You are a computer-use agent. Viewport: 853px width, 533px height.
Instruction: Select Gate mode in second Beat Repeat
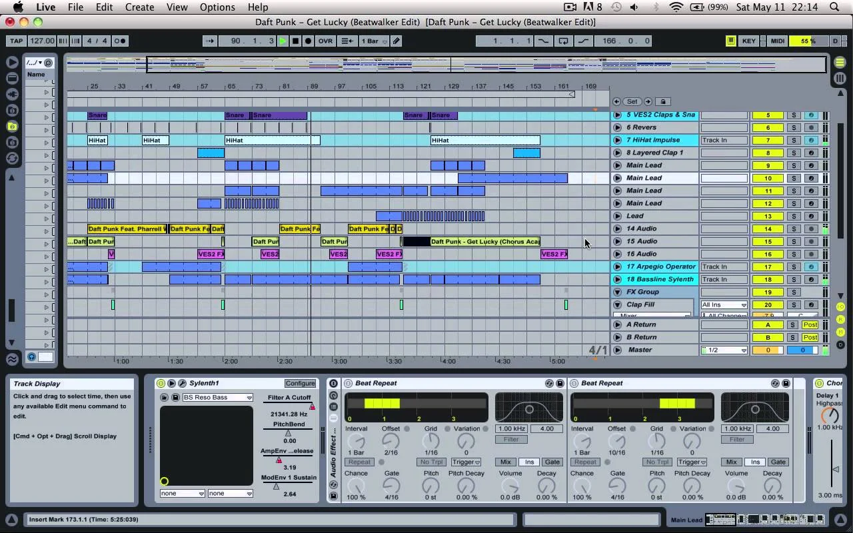(x=778, y=462)
